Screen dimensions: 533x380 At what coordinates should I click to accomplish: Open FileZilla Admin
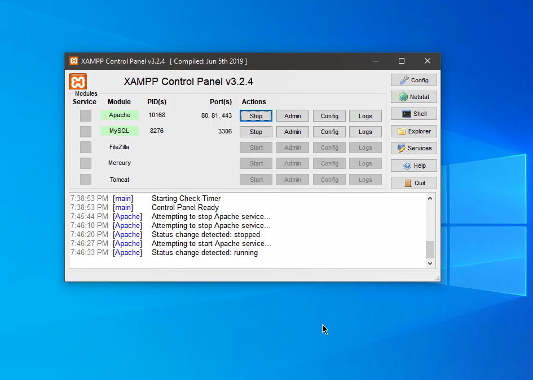[293, 147]
